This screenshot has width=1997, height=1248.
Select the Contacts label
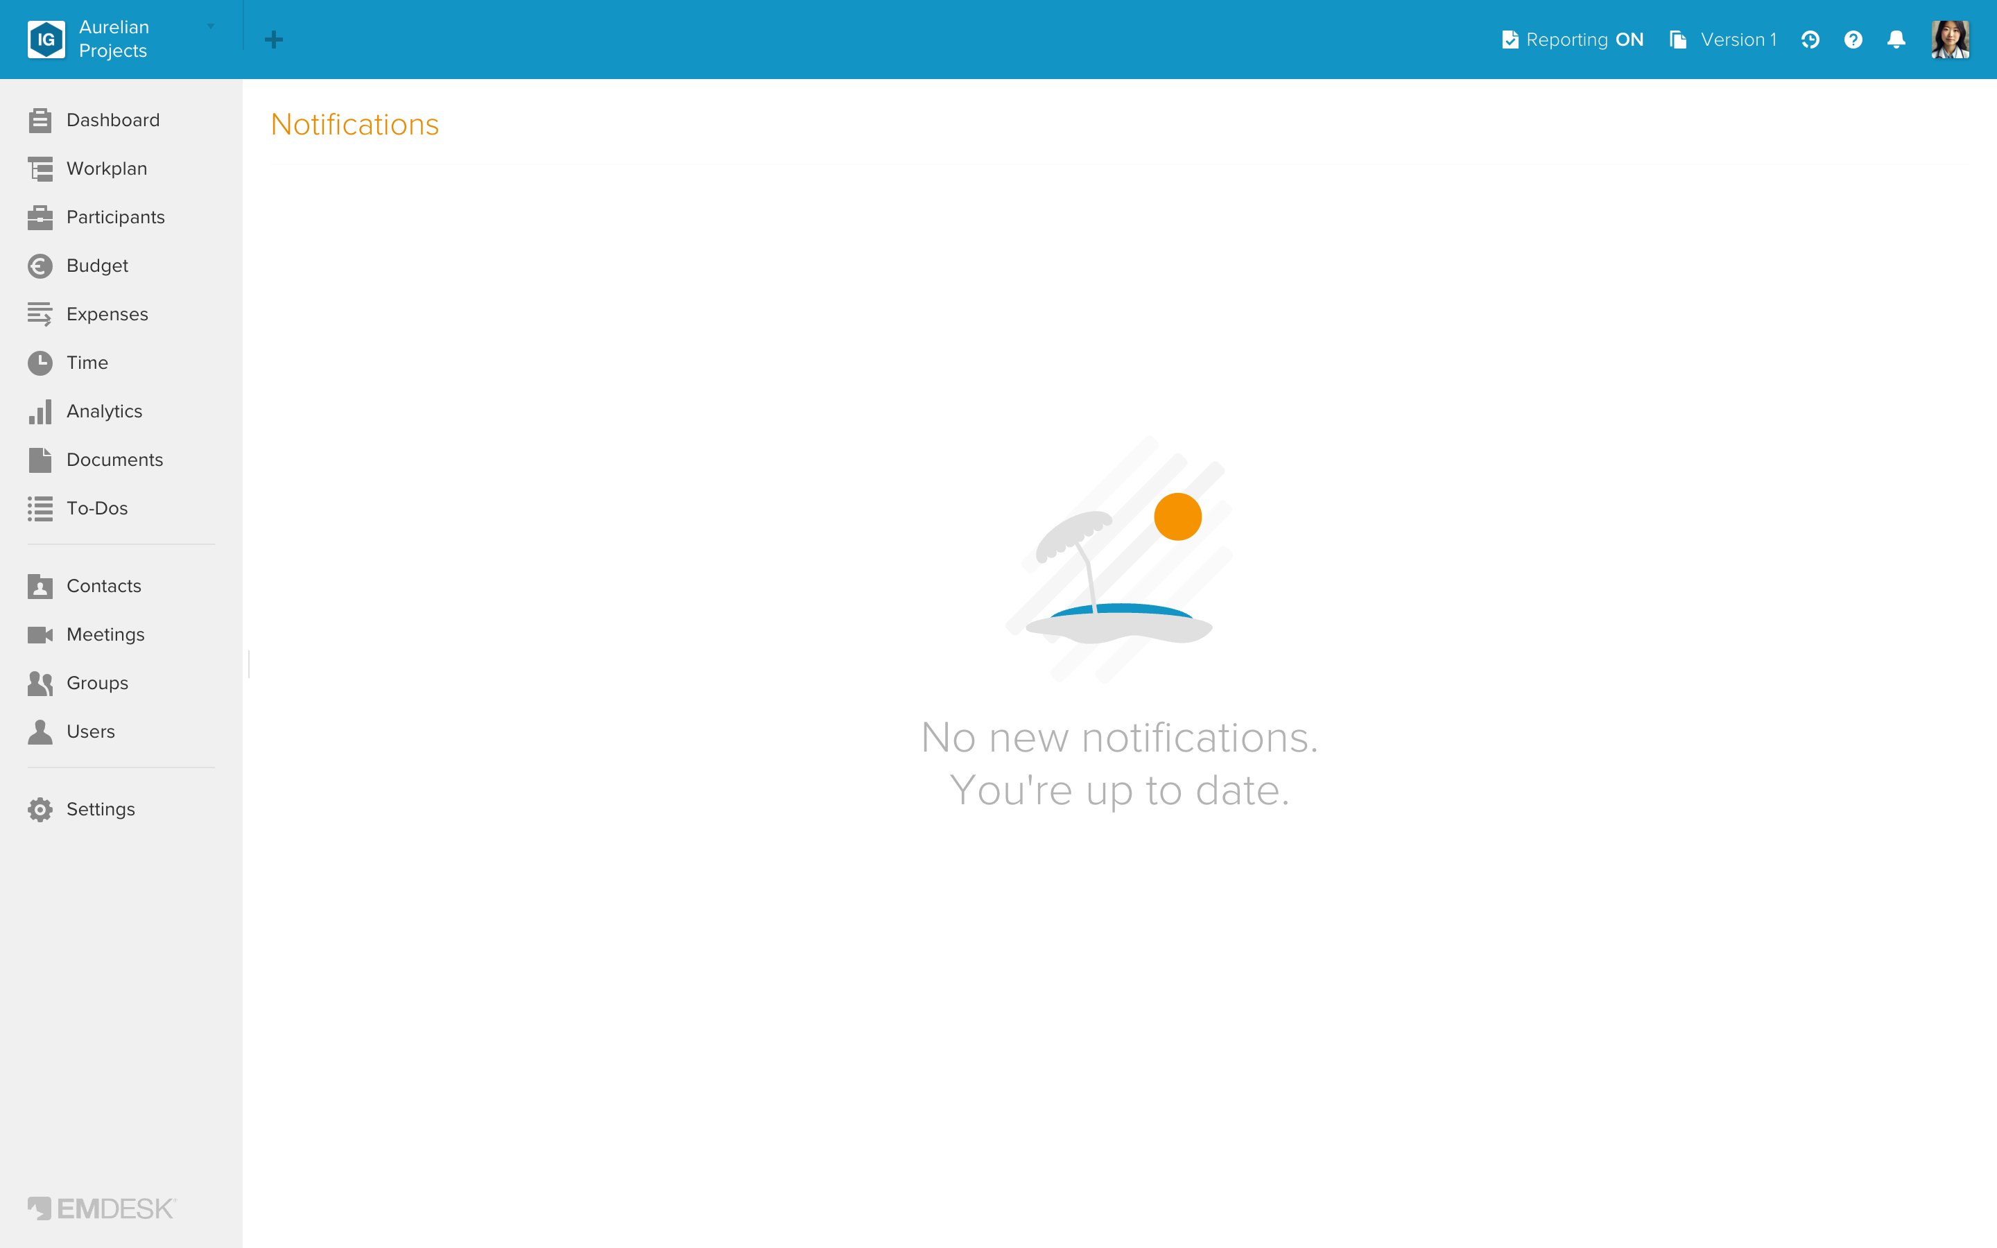pyautogui.click(x=104, y=586)
